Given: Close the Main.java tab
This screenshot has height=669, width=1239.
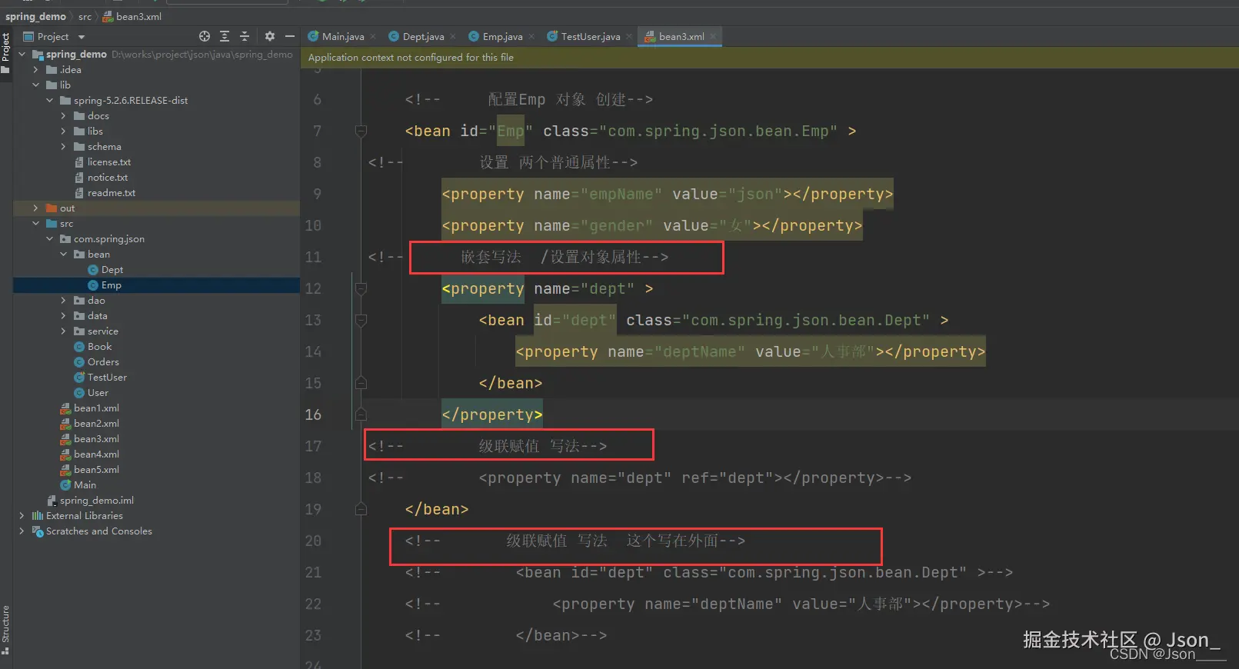Looking at the screenshot, I should point(373,36).
